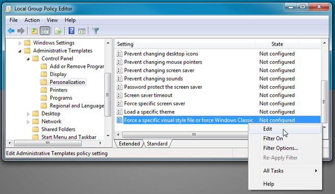Click policy icon beside Screen saver timeout
The width and height of the screenshot is (335, 194).
[x=119, y=95]
